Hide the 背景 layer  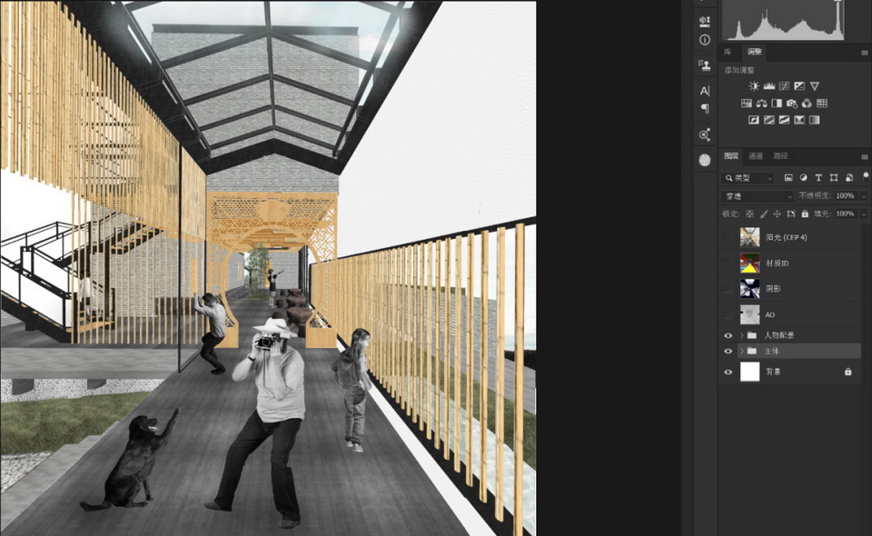pyautogui.click(x=728, y=372)
